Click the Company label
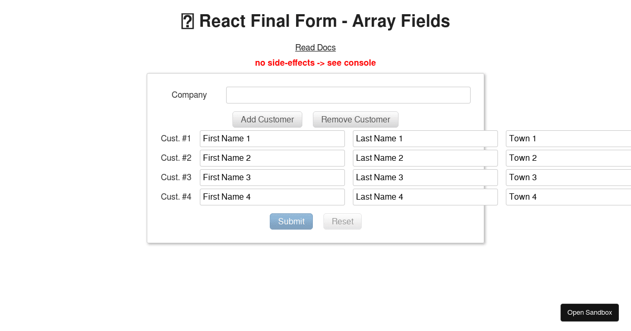The height and width of the screenshot is (331, 631). pos(189,95)
